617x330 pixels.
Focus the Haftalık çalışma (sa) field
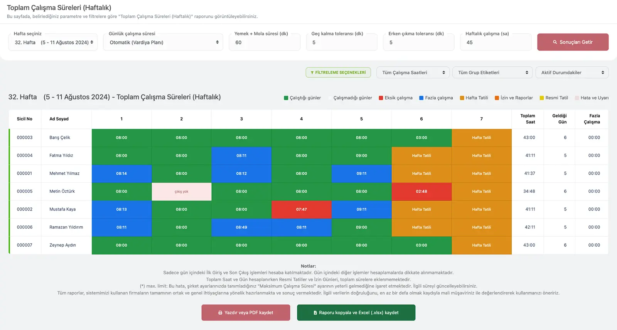coord(496,42)
